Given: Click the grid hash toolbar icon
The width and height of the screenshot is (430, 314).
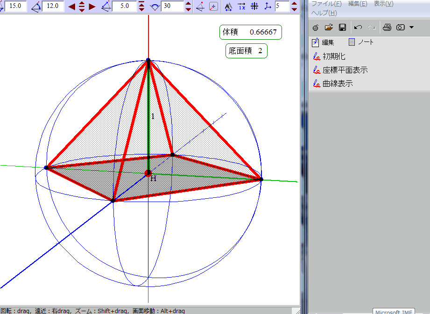Looking at the screenshot, I should coord(254,7).
